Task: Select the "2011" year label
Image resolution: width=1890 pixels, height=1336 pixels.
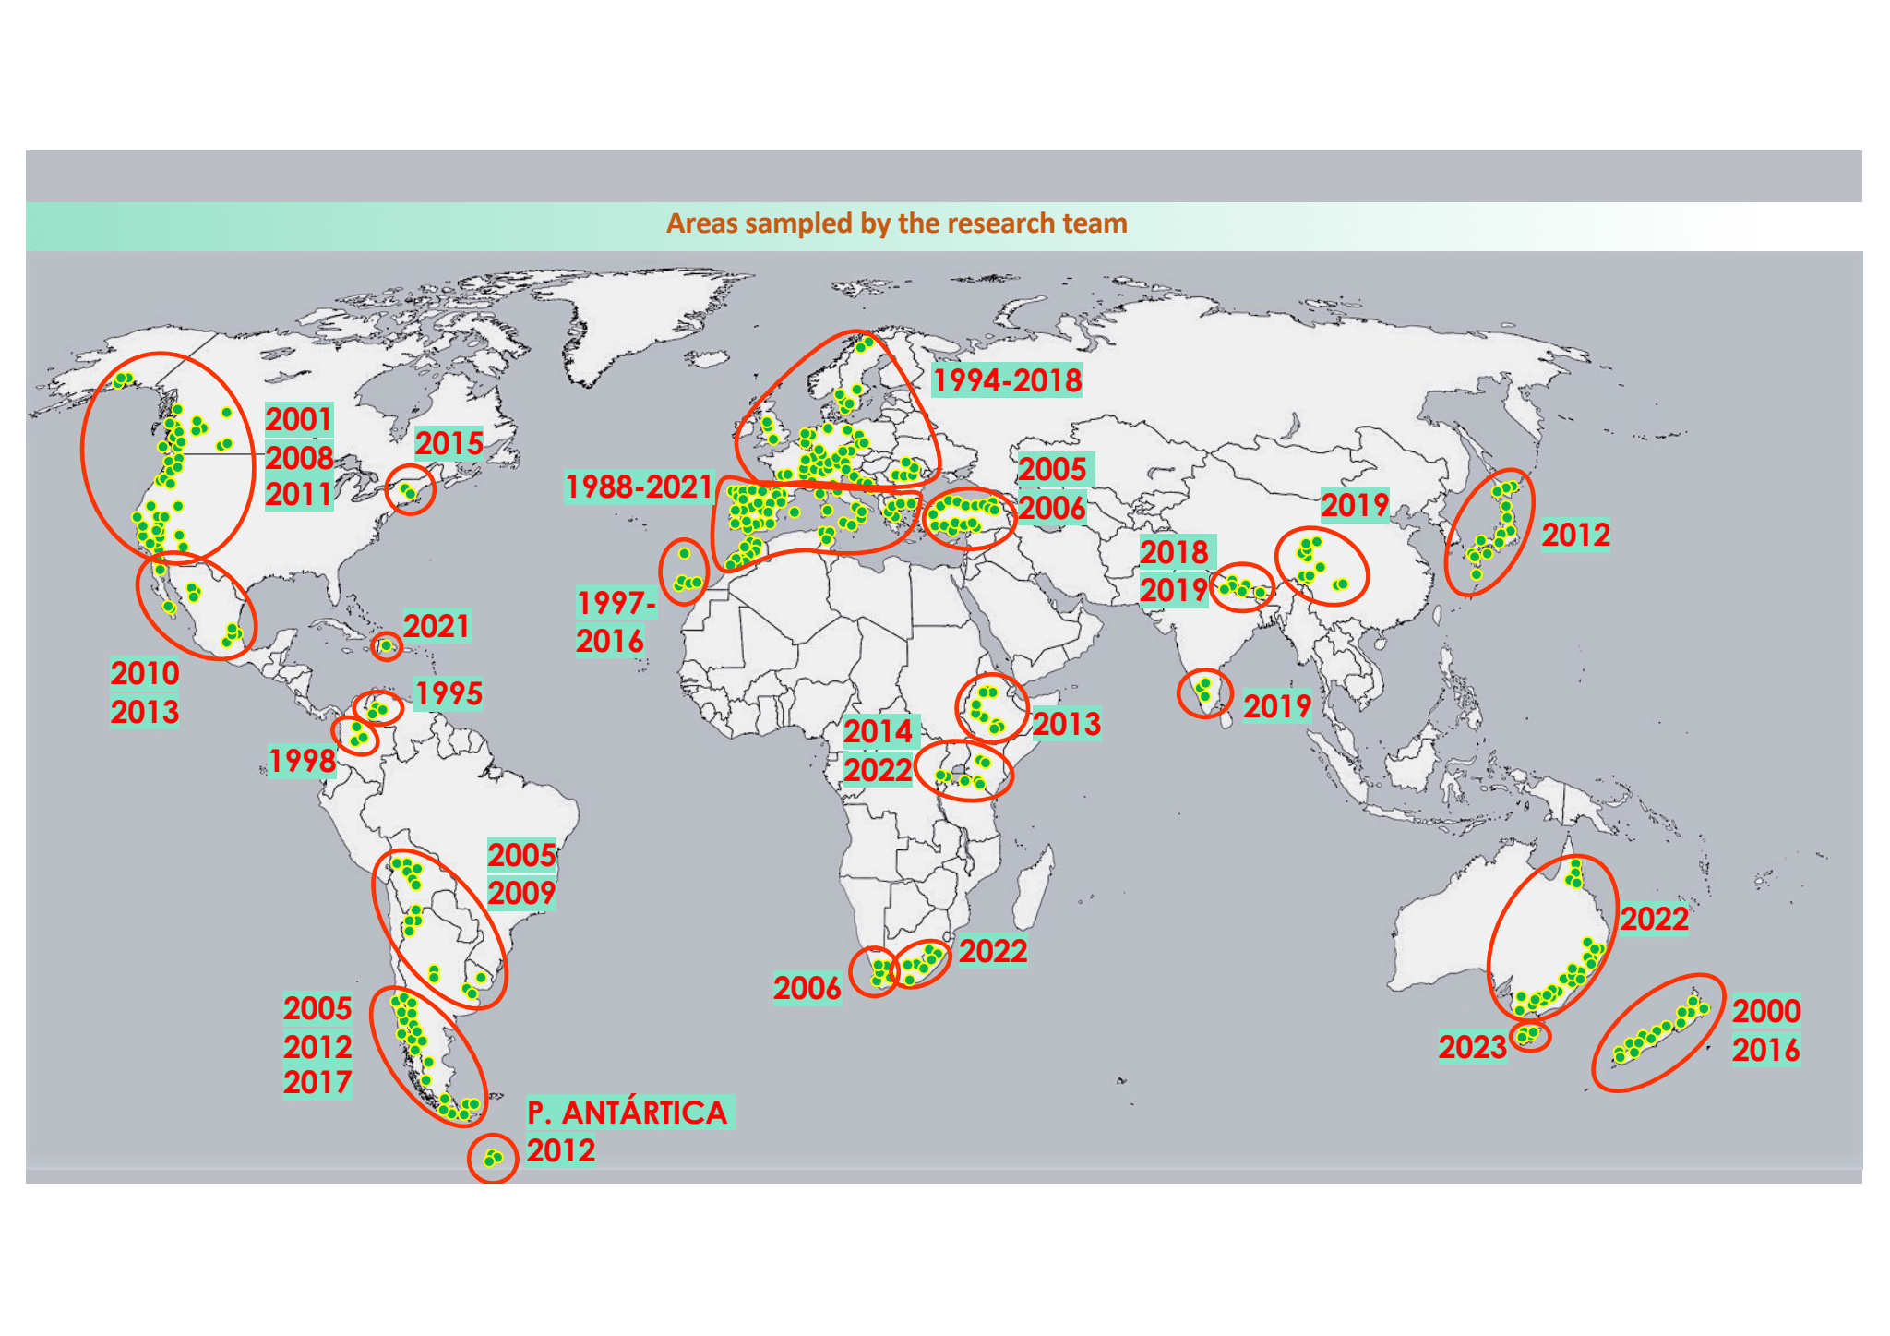Action: tap(299, 494)
